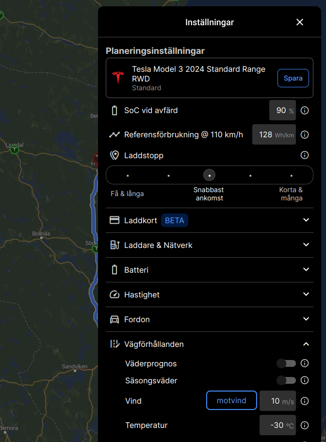Click the Laddstopp map pin icon
This screenshot has width=326, height=442.
click(x=114, y=155)
